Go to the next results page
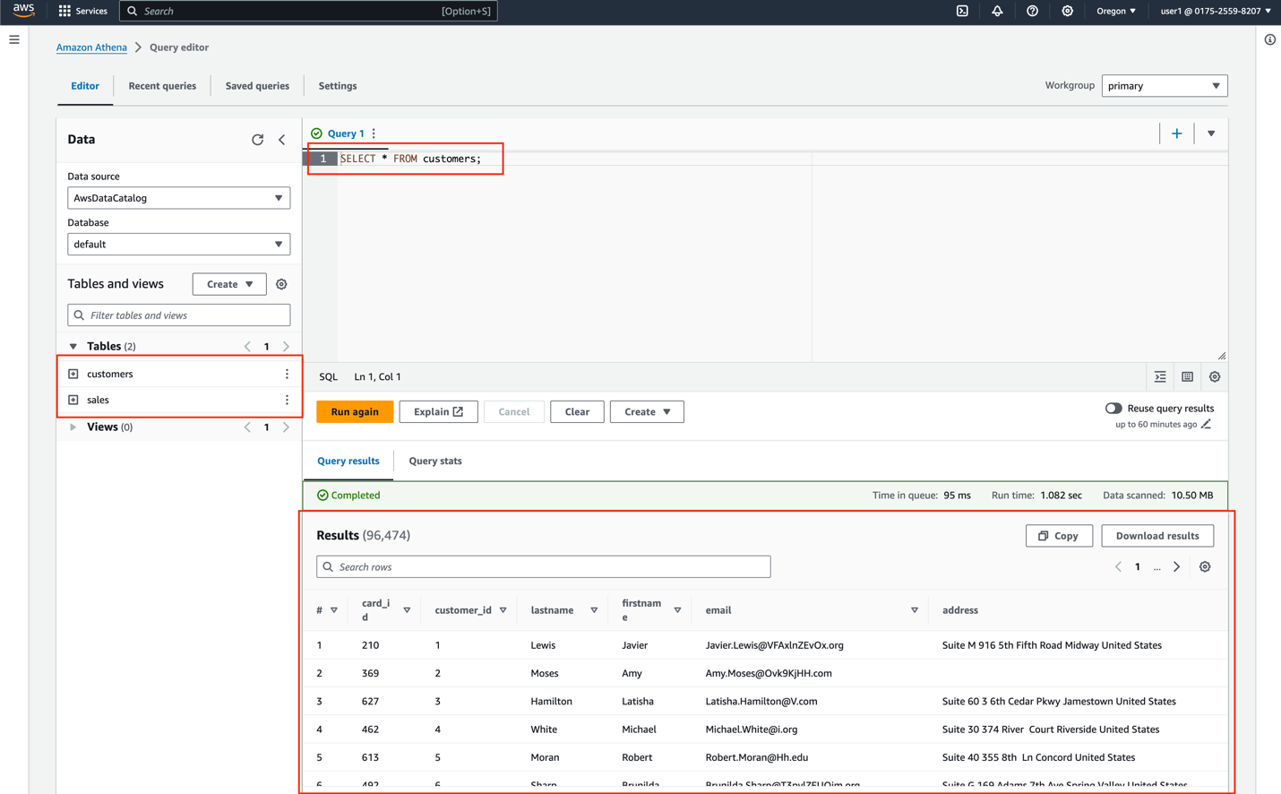The width and height of the screenshot is (1281, 794). (1177, 566)
